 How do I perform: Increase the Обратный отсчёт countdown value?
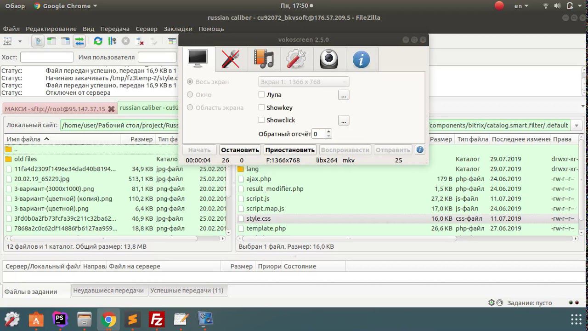point(328,131)
